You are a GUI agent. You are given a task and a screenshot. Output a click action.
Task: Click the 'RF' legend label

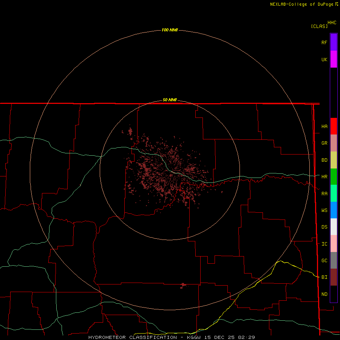(x=325, y=42)
